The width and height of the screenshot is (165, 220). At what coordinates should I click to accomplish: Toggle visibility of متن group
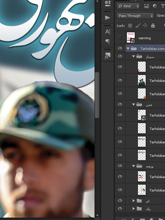point(120,104)
